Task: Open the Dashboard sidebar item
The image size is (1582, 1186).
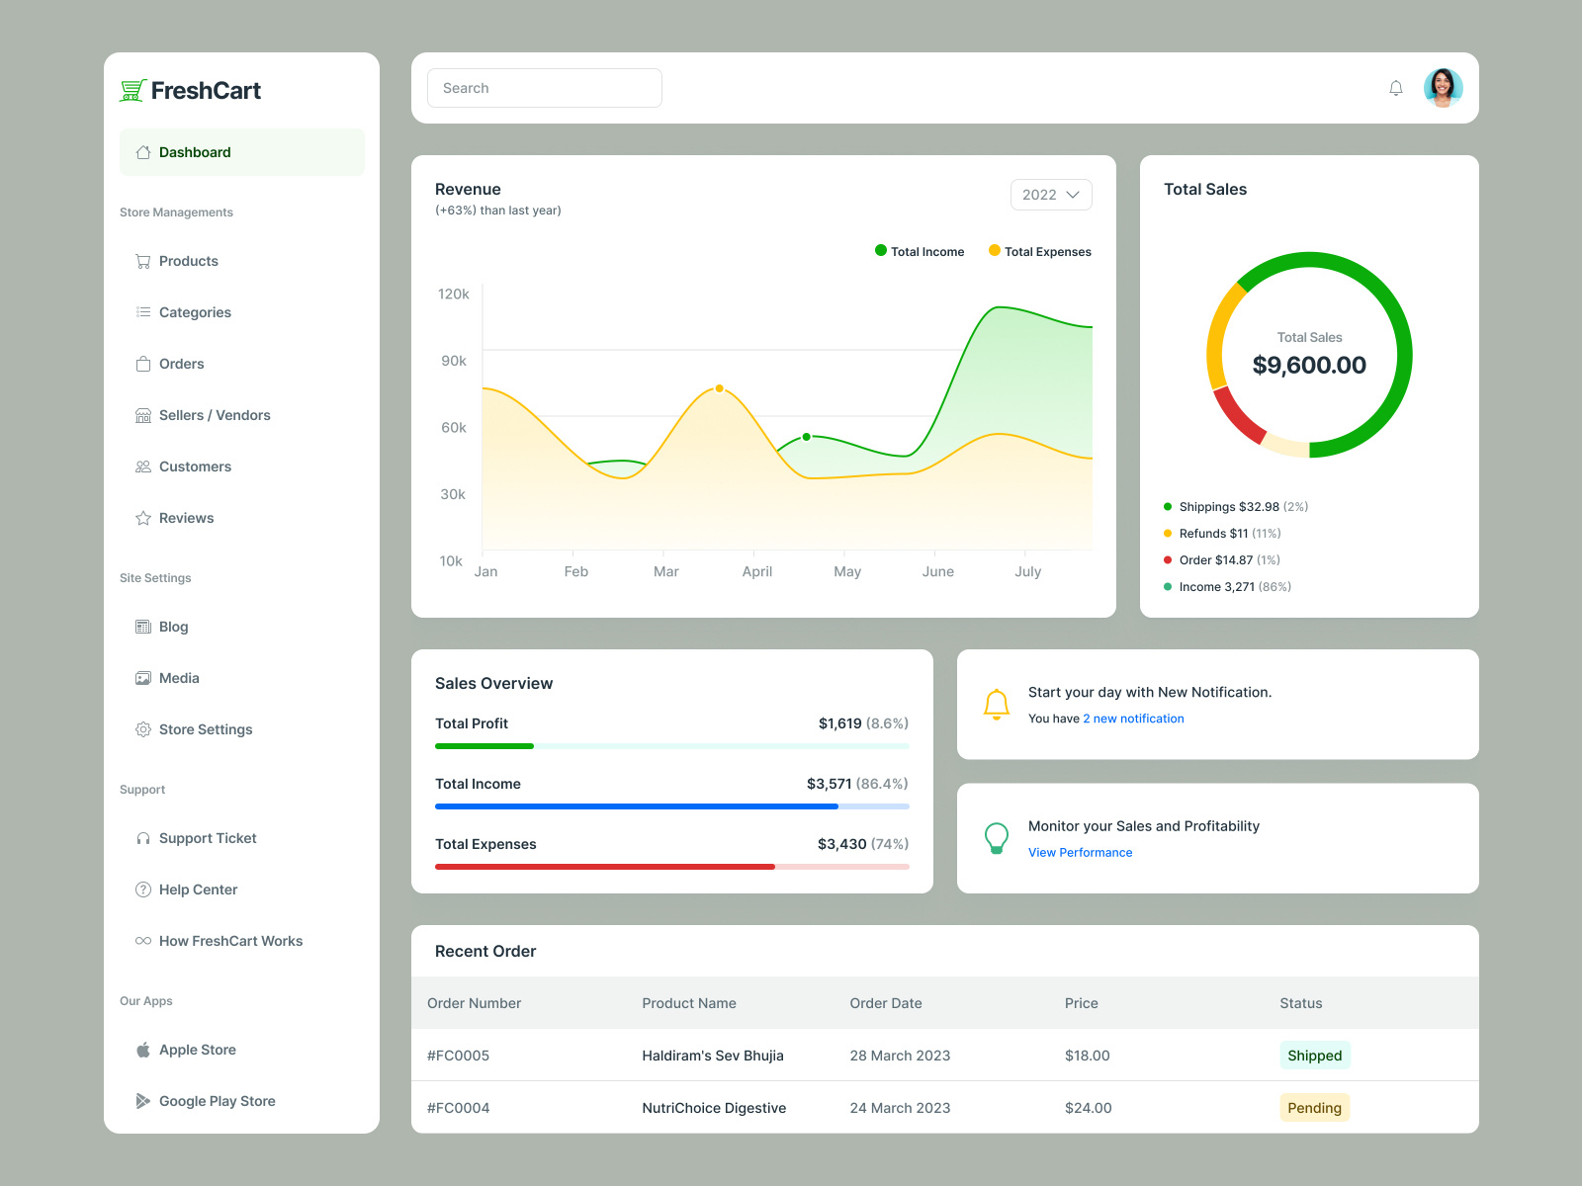Action: coord(194,151)
